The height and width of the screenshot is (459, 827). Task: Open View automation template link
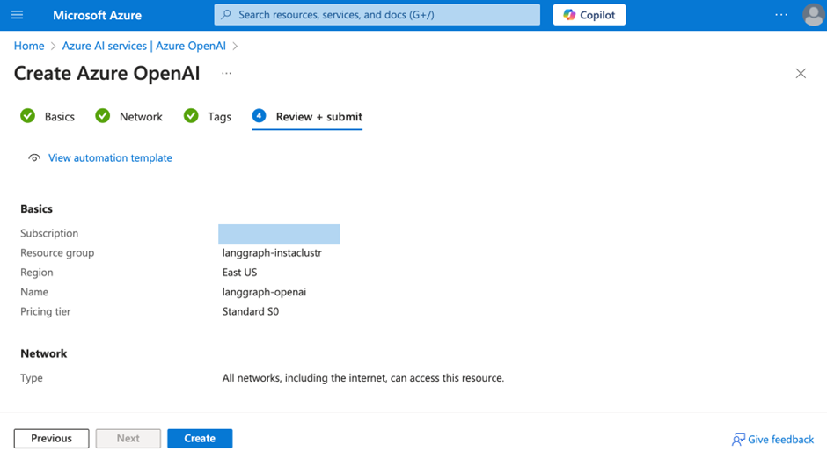click(x=110, y=157)
